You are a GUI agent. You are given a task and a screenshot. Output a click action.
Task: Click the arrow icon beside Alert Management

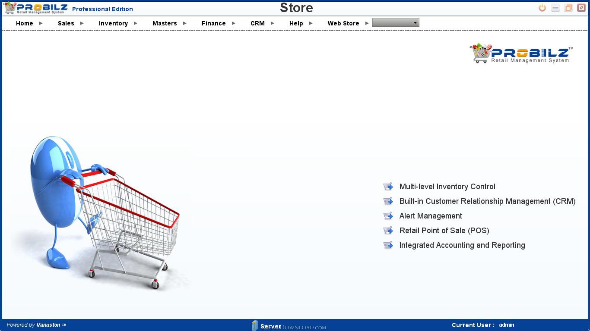(x=388, y=216)
